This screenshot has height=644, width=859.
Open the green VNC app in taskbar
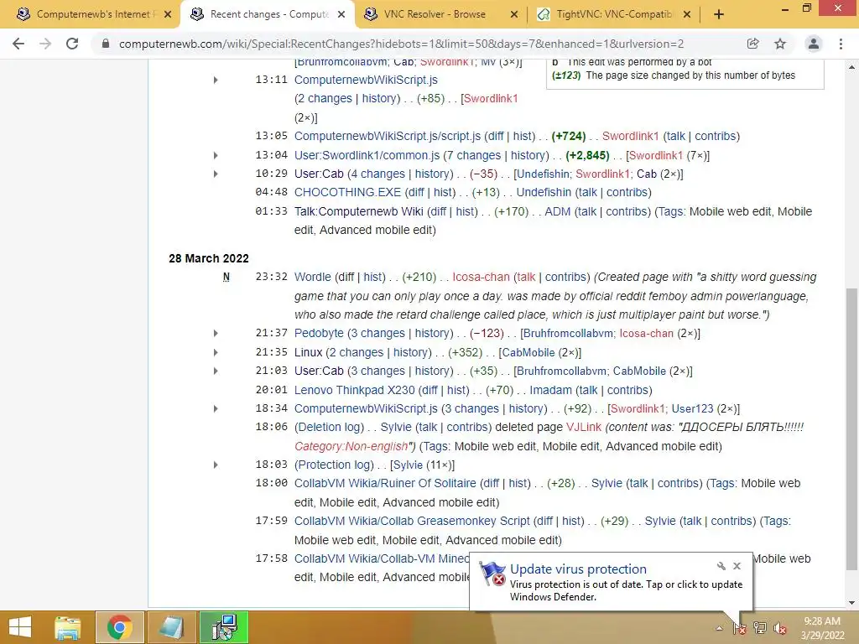click(x=224, y=627)
